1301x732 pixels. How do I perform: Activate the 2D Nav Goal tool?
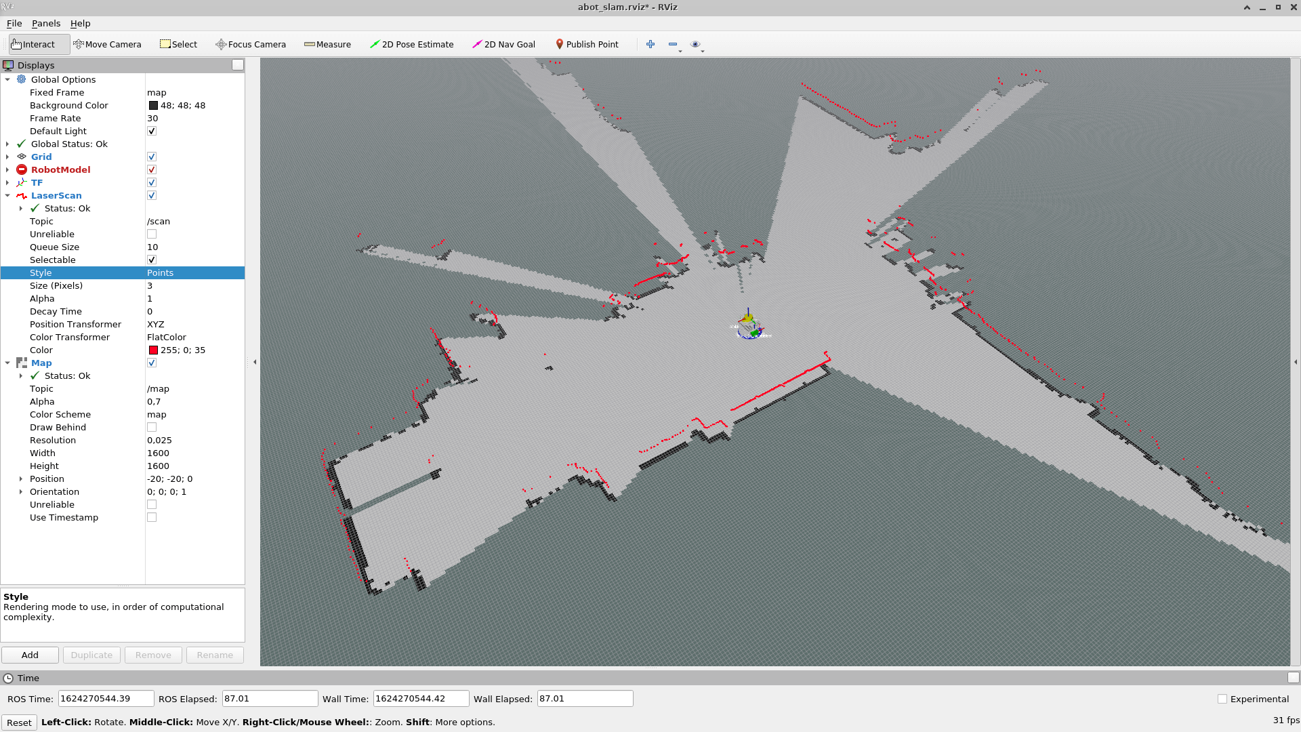[x=503, y=44]
